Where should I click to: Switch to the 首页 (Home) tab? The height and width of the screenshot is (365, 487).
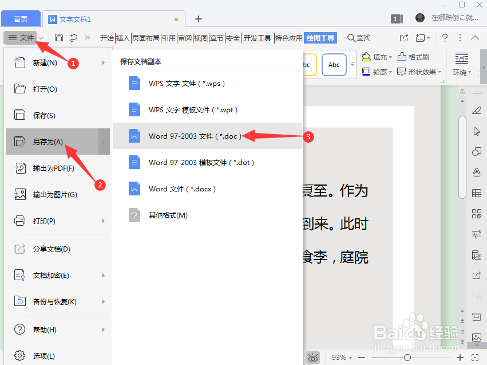(21, 18)
